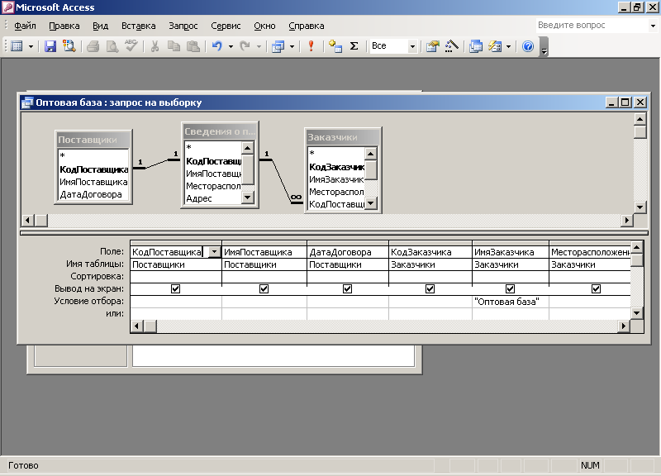661x476 pixels.
Task: Open toolbar options at toolbar end
Action: 544,47
